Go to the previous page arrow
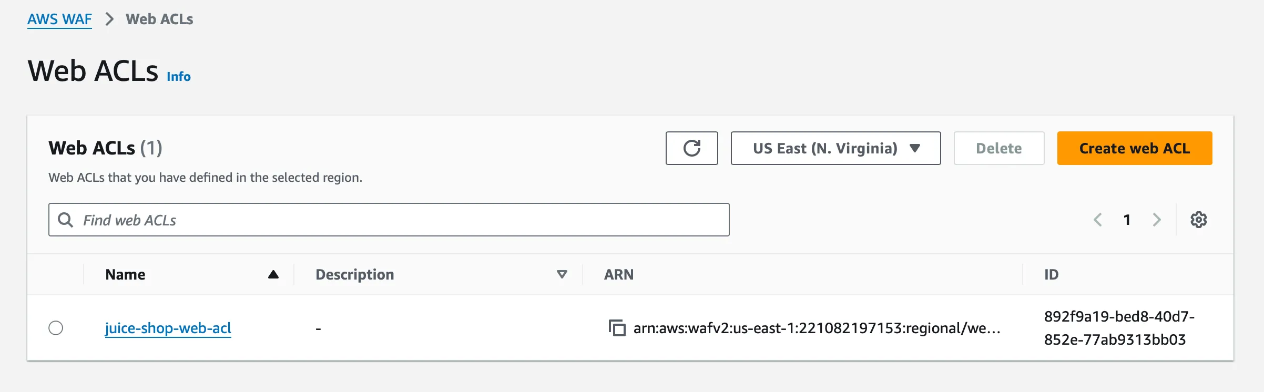1264x392 pixels. (x=1097, y=220)
